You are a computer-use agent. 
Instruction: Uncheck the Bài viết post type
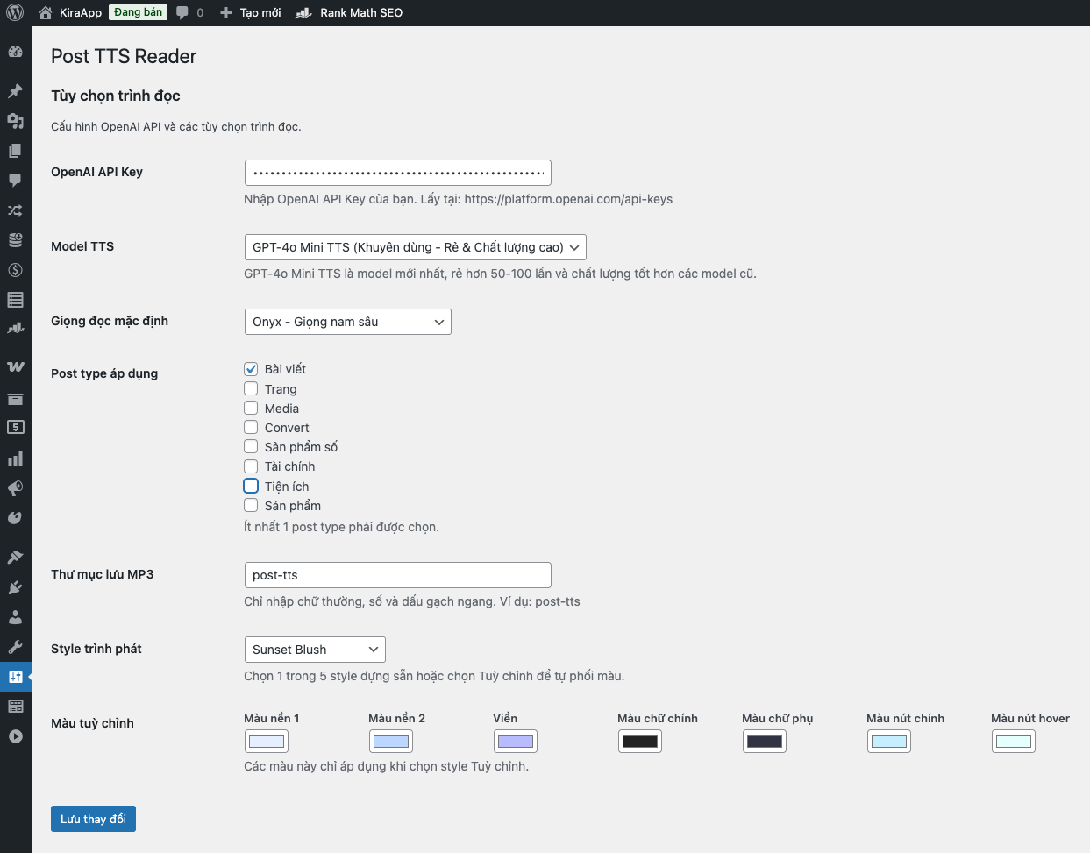pos(251,369)
